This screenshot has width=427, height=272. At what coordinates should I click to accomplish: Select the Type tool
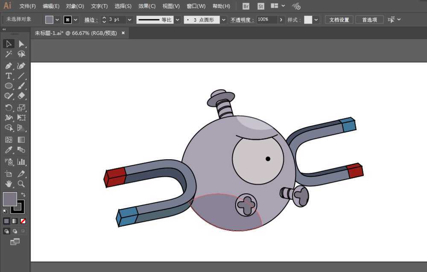(x=9, y=76)
